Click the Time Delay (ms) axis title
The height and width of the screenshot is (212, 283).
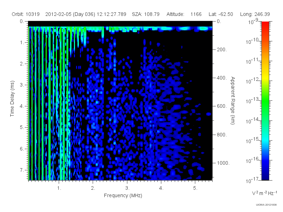[x=12, y=99]
